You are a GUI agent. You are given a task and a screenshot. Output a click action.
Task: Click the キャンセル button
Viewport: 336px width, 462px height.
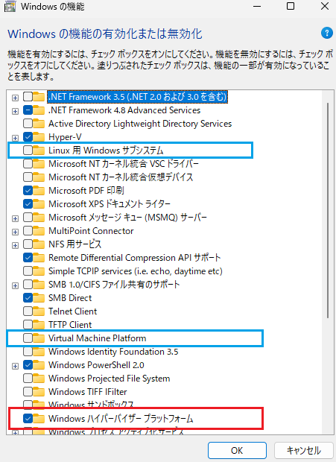tap(304, 450)
